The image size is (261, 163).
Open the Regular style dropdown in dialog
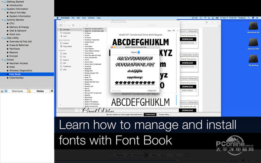click(x=135, y=52)
